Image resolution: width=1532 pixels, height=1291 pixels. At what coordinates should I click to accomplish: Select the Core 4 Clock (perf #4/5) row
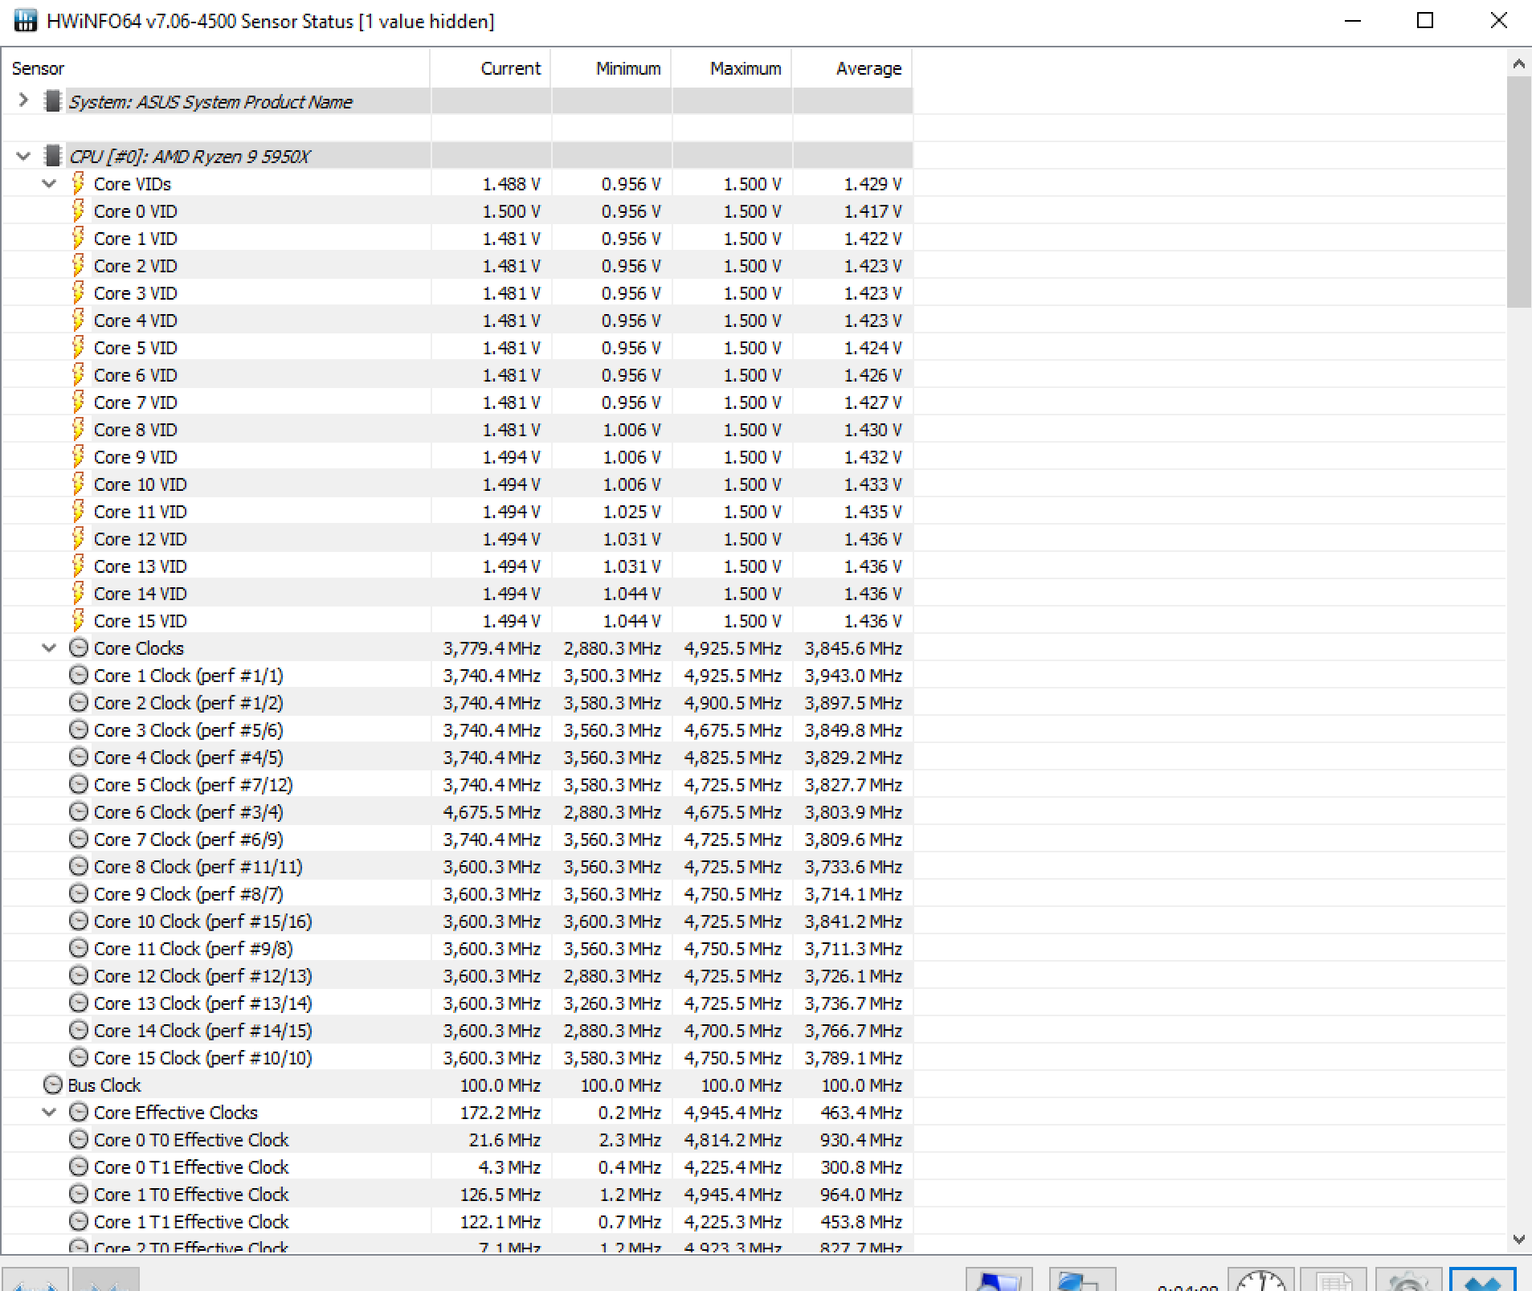point(456,757)
